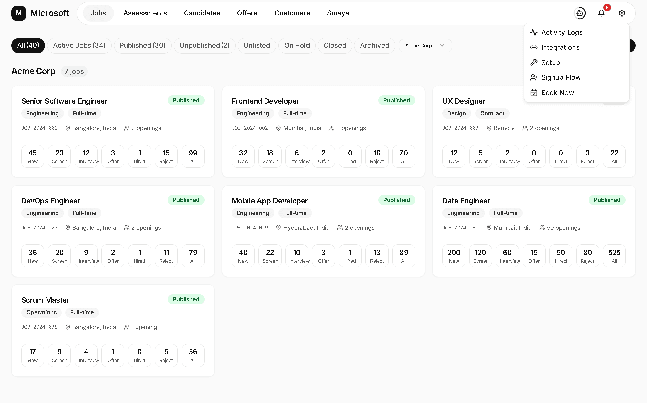Go to the Candidates tab
Image resolution: width=647 pixels, height=403 pixels.
click(202, 13)
